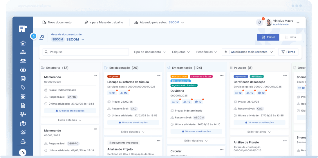Click the building logo atop the sidebar
Screen dimensions: 318x158
(23, 29)
